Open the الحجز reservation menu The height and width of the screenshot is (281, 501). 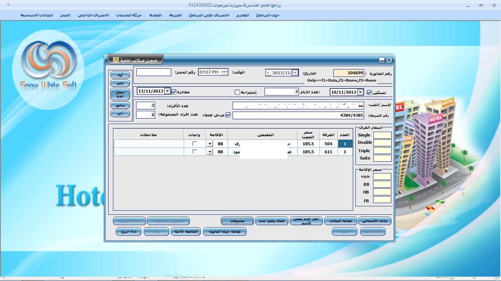[65, 15]
